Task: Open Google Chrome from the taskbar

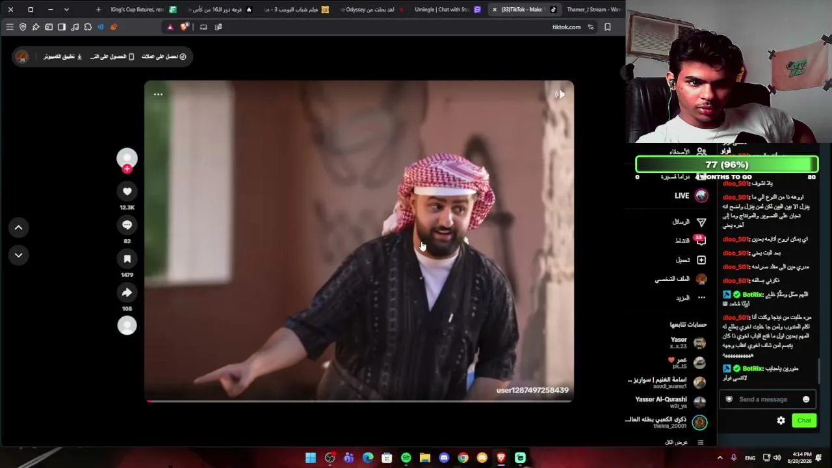Action: (463, 458)
